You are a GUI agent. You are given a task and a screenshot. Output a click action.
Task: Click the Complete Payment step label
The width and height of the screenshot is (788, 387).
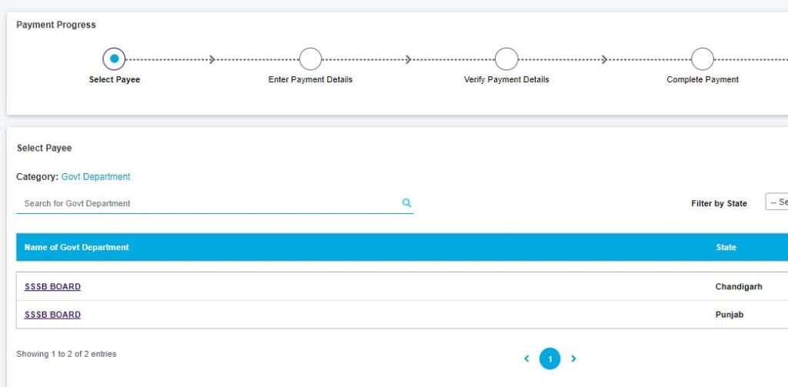702,80
